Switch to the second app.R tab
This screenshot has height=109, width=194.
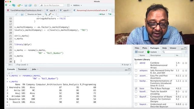pos(66,10)
